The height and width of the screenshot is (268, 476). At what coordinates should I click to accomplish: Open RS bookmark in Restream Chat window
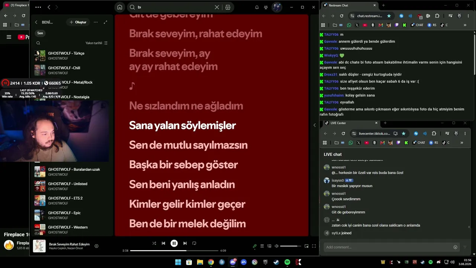click(432, 25)
